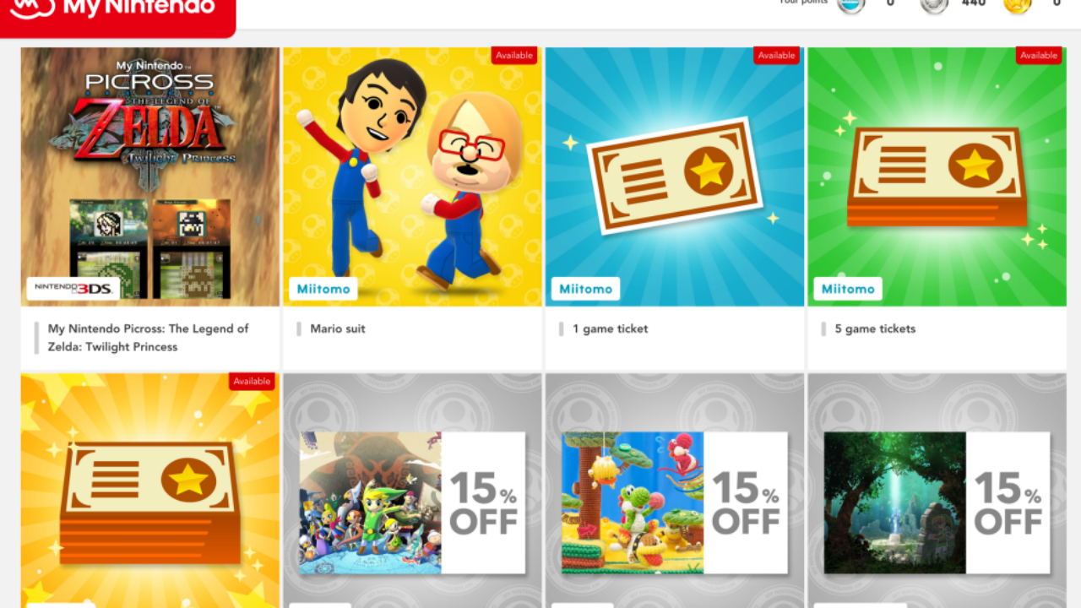The image size is (1081, 608).
Task: Open My Nintendo Picross Zelda reward title
Action: 149,338
